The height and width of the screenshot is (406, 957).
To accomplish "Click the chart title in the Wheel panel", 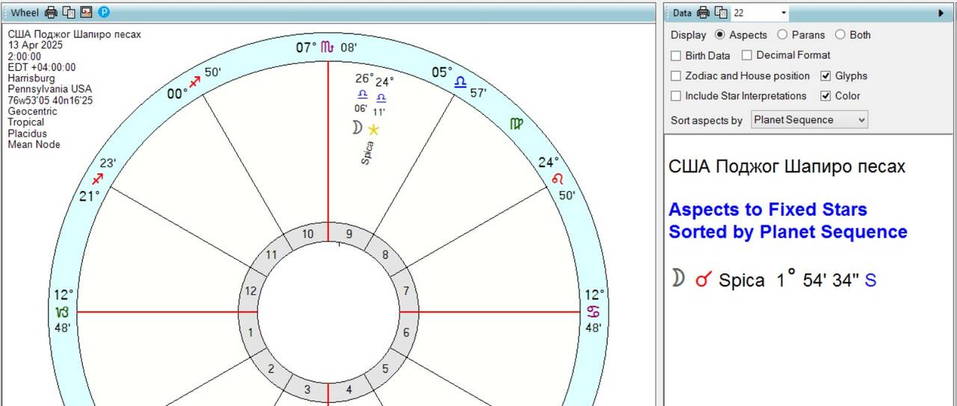I will click(x=74, y=34).
